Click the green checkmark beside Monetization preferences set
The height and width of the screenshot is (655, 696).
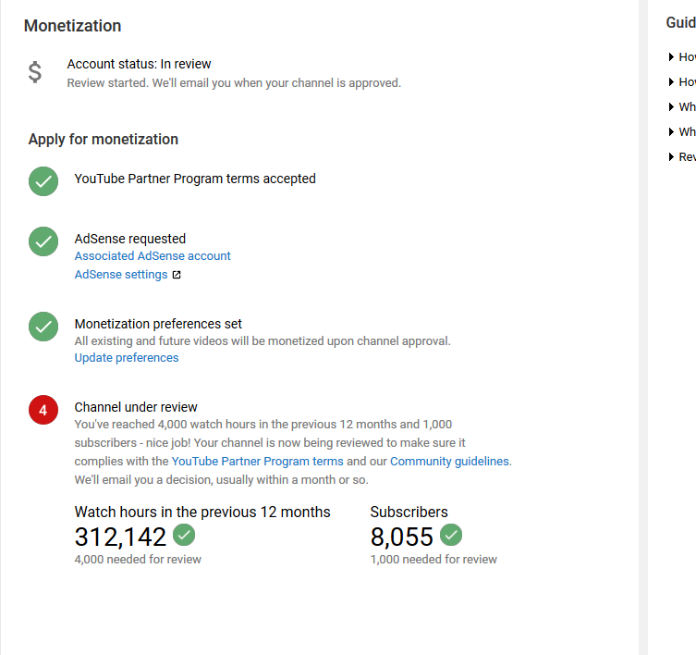coord(43,327)
